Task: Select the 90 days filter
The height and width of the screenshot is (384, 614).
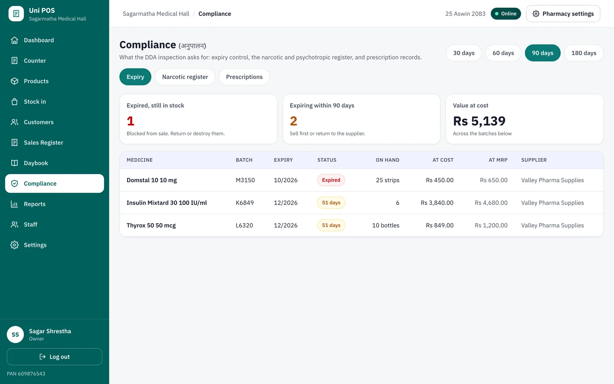Action: tap(543, 53)
